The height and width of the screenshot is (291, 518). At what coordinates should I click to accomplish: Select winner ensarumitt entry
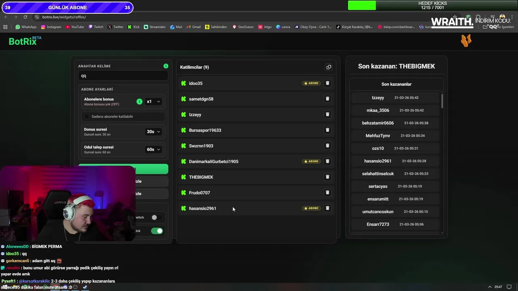(395, 199)
